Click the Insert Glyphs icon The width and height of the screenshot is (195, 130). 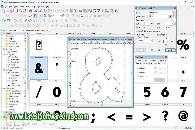76,11
